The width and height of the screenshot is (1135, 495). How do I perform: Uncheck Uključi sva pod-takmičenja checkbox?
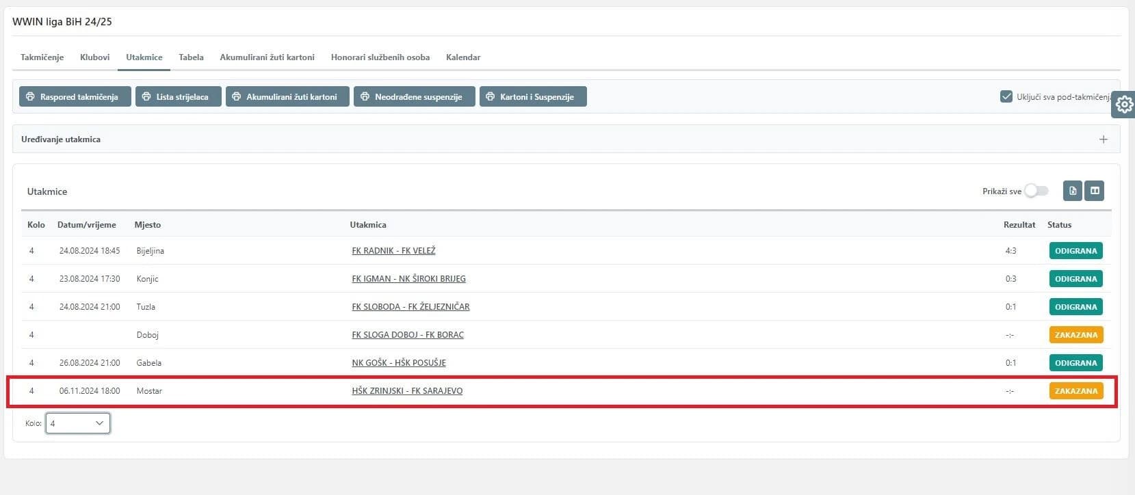pos(1006,96)
